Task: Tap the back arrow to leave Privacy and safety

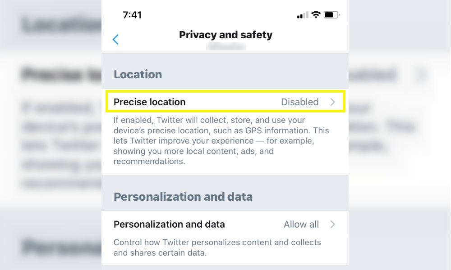Action: click(x=115, y=40)
